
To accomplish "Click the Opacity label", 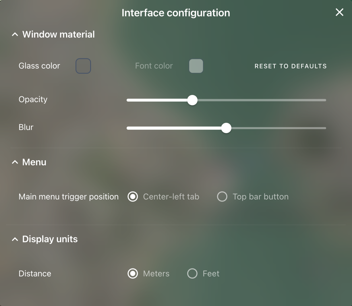I will [33, 99].
